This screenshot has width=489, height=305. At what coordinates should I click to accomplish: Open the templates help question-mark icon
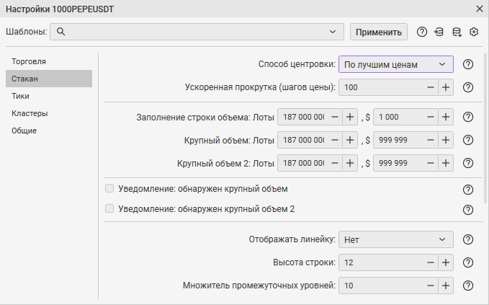tap(422, 32)
